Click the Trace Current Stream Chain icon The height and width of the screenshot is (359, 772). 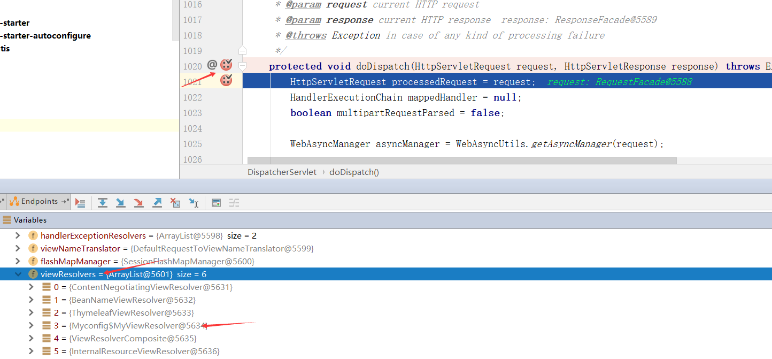[x=234, y=202]
